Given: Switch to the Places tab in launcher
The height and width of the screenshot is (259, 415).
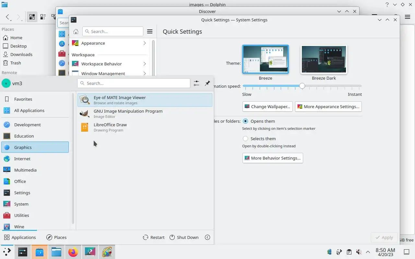Looking at the screenshot, I should pyautogui.click(x=56, y=237).
